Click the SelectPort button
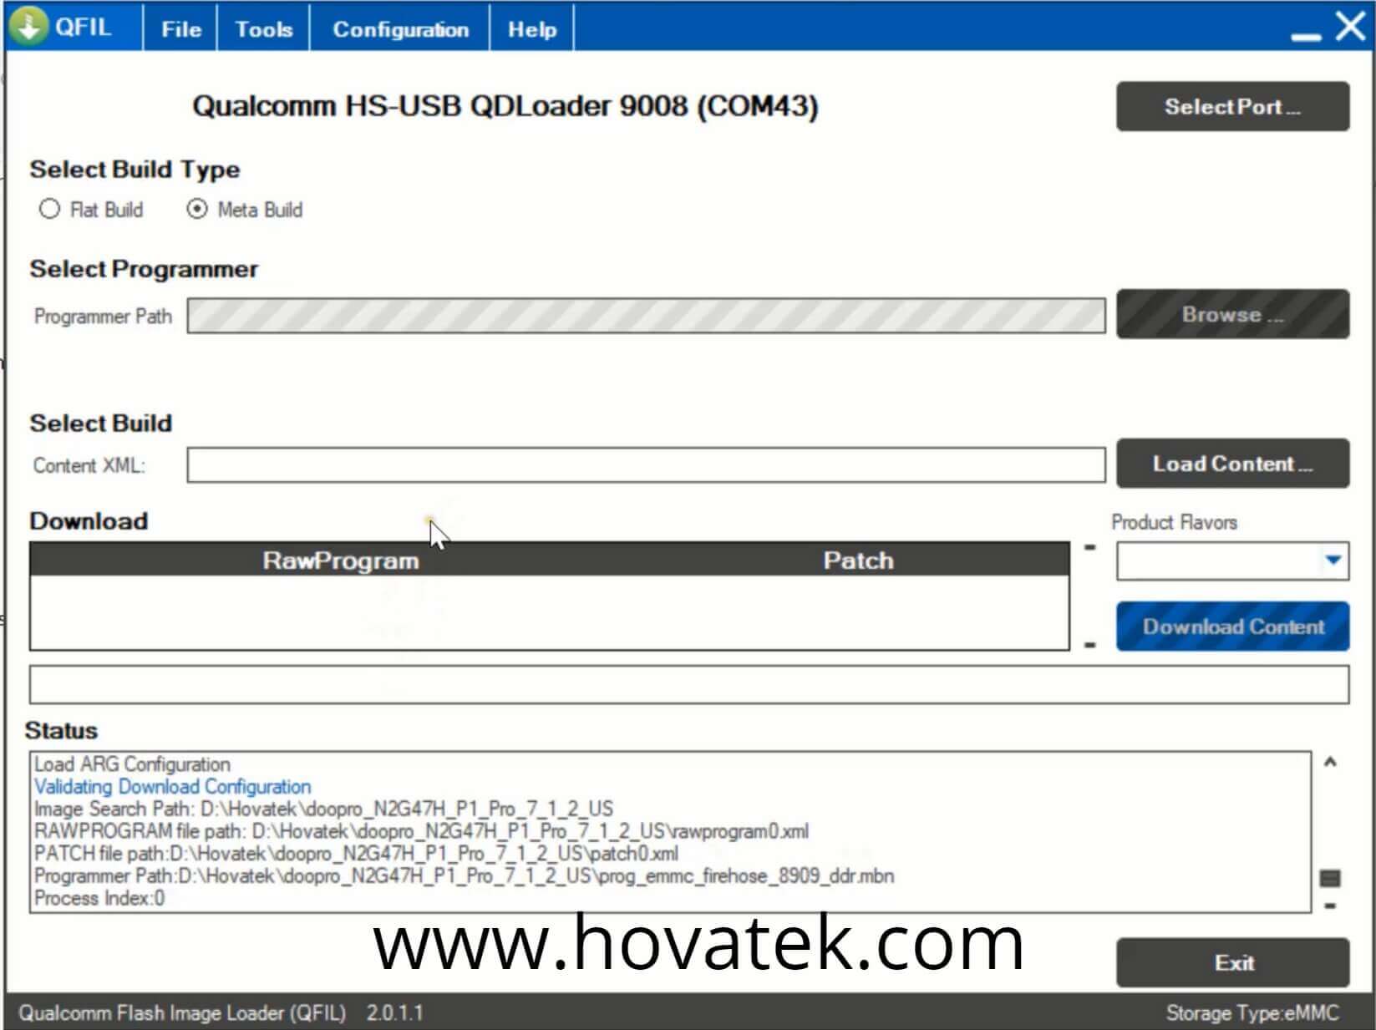 [x=1232, y=106]
